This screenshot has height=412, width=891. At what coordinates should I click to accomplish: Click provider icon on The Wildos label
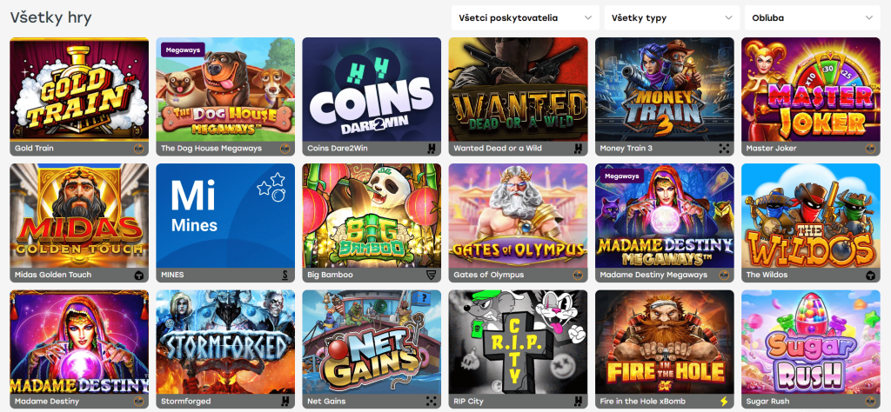(x=870, y=276)
